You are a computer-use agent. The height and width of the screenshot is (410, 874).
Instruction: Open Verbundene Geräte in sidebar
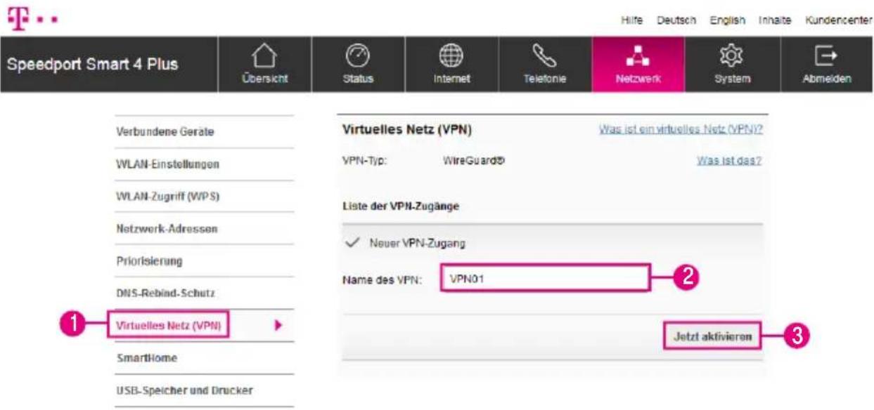point(165,131)
